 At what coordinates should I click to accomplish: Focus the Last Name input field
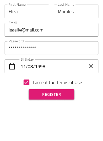(76, 11)
